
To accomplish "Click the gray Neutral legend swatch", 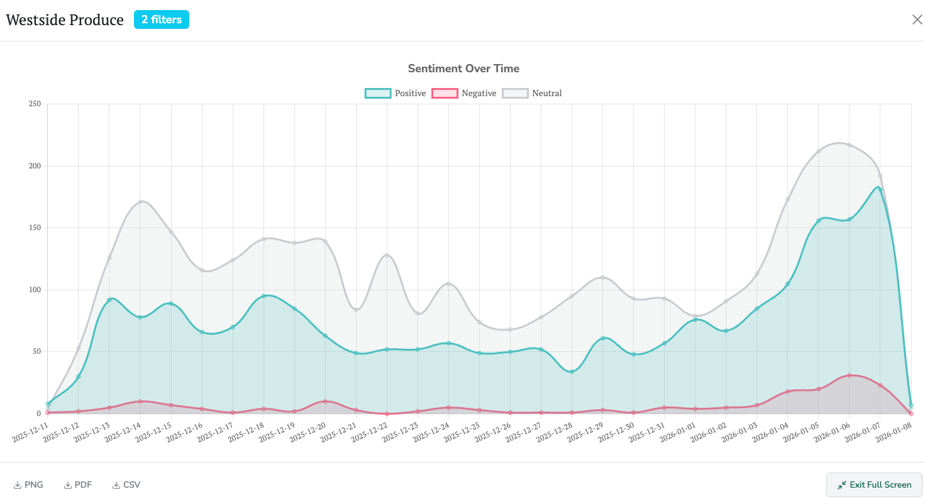I will pos(515,93).
